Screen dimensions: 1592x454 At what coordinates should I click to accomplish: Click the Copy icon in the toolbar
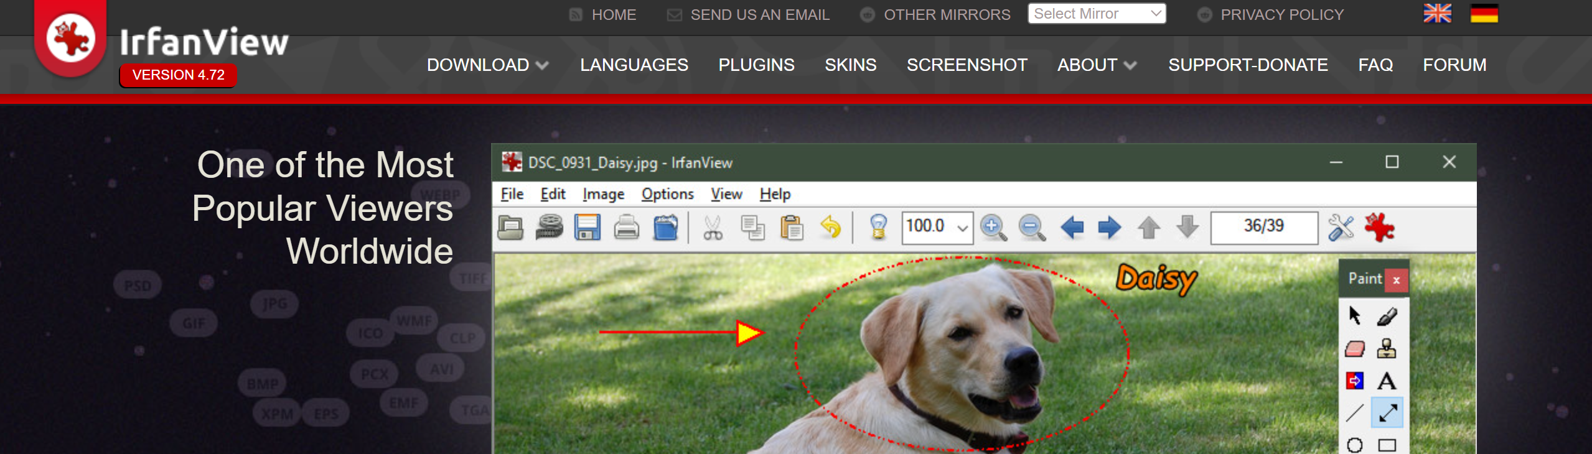click(x=752, y=228)
